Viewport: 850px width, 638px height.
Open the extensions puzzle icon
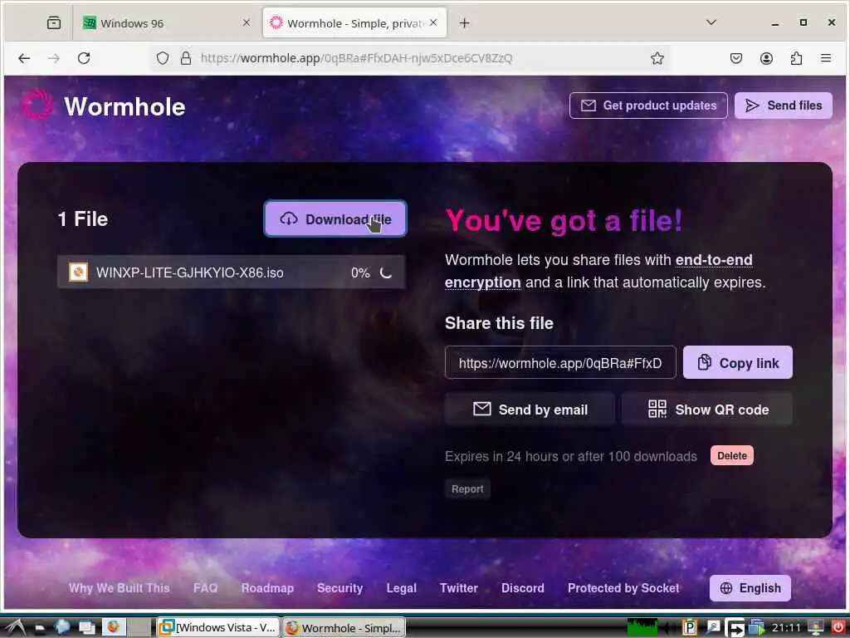796,58
